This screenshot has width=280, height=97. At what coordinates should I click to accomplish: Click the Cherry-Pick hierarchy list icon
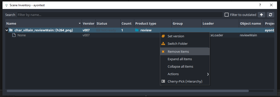click(x=163, y=81)
